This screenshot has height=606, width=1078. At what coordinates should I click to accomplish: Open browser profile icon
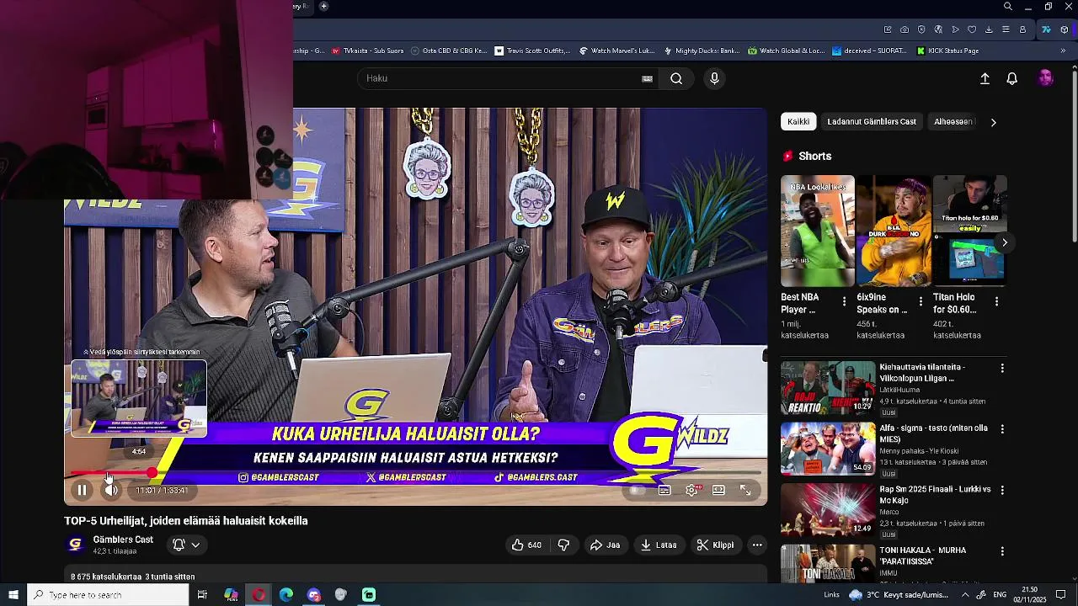click(1022, 29)
